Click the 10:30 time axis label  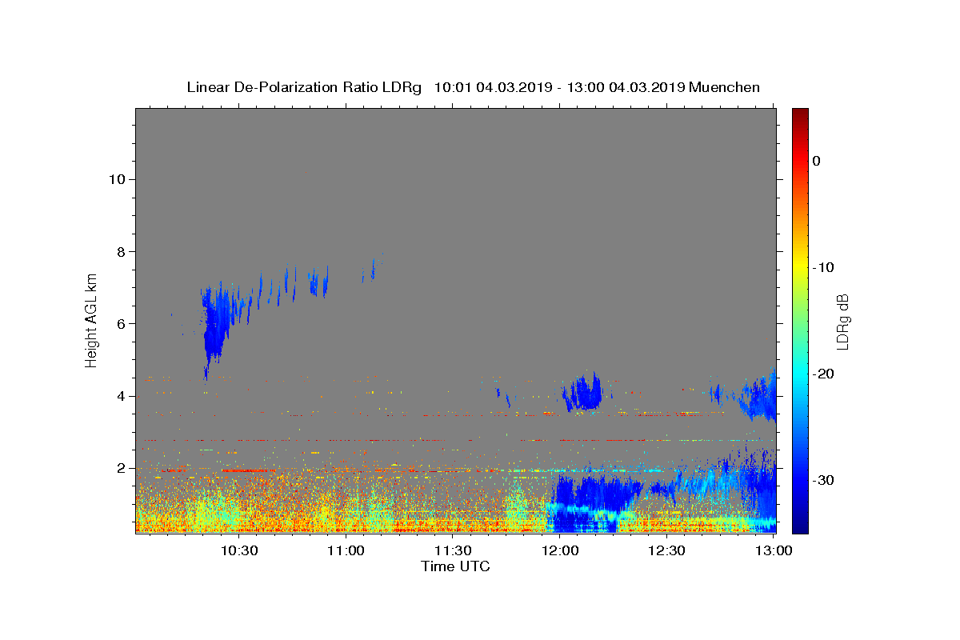pyautogui.click(x=239, y=550)
